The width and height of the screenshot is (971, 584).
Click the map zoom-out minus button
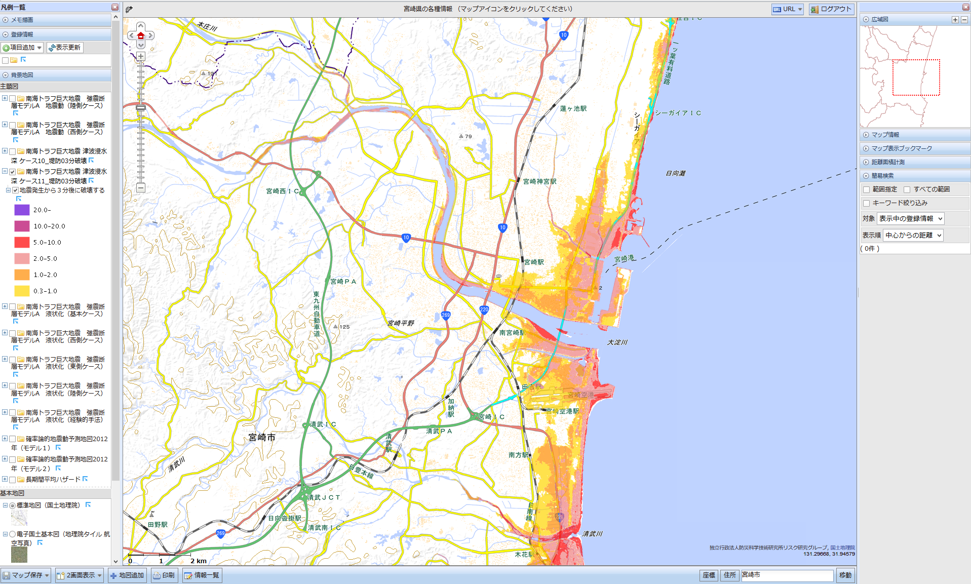[141, 188]
